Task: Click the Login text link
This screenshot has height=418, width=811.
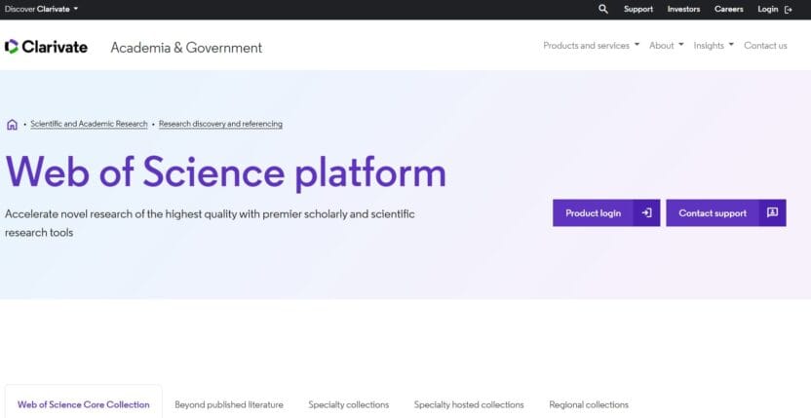Action: [x=767, y=9]
